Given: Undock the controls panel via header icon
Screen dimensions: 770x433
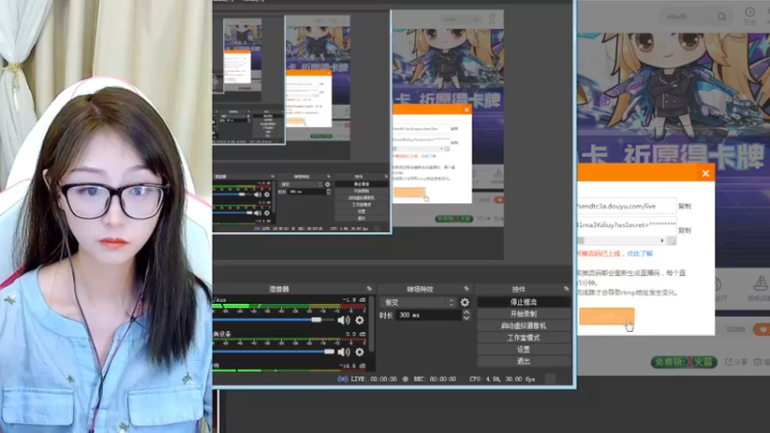Looking at the screenshot, I should pos(566,289).
